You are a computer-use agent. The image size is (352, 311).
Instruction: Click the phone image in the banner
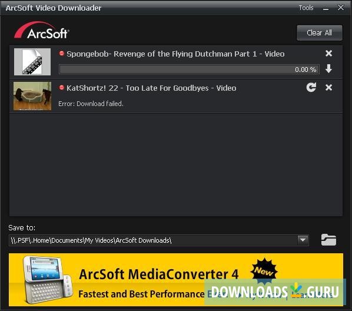[48, 279]
